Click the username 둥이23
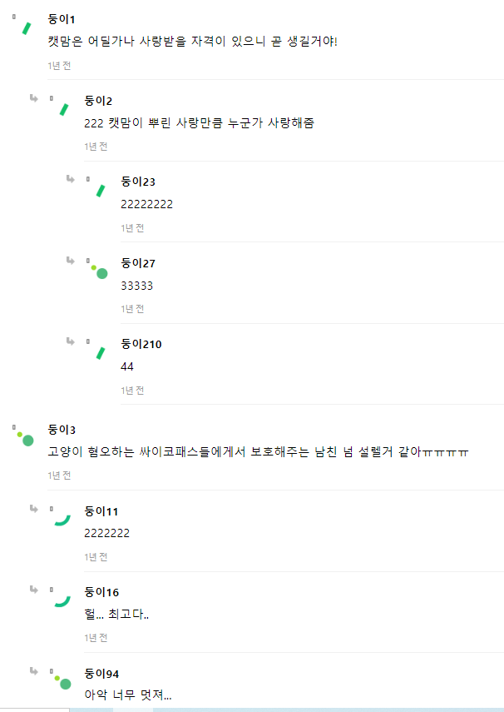 tap(138, 182)
